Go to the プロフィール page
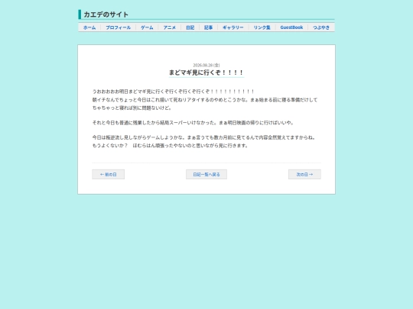 [119, 27]
